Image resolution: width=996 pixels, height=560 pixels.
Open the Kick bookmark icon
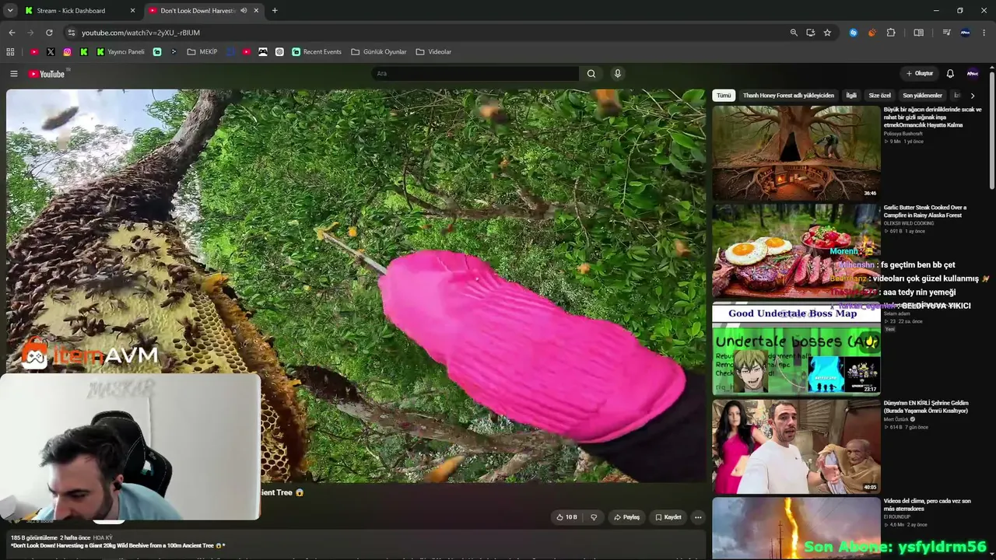(x=84, y=52)
